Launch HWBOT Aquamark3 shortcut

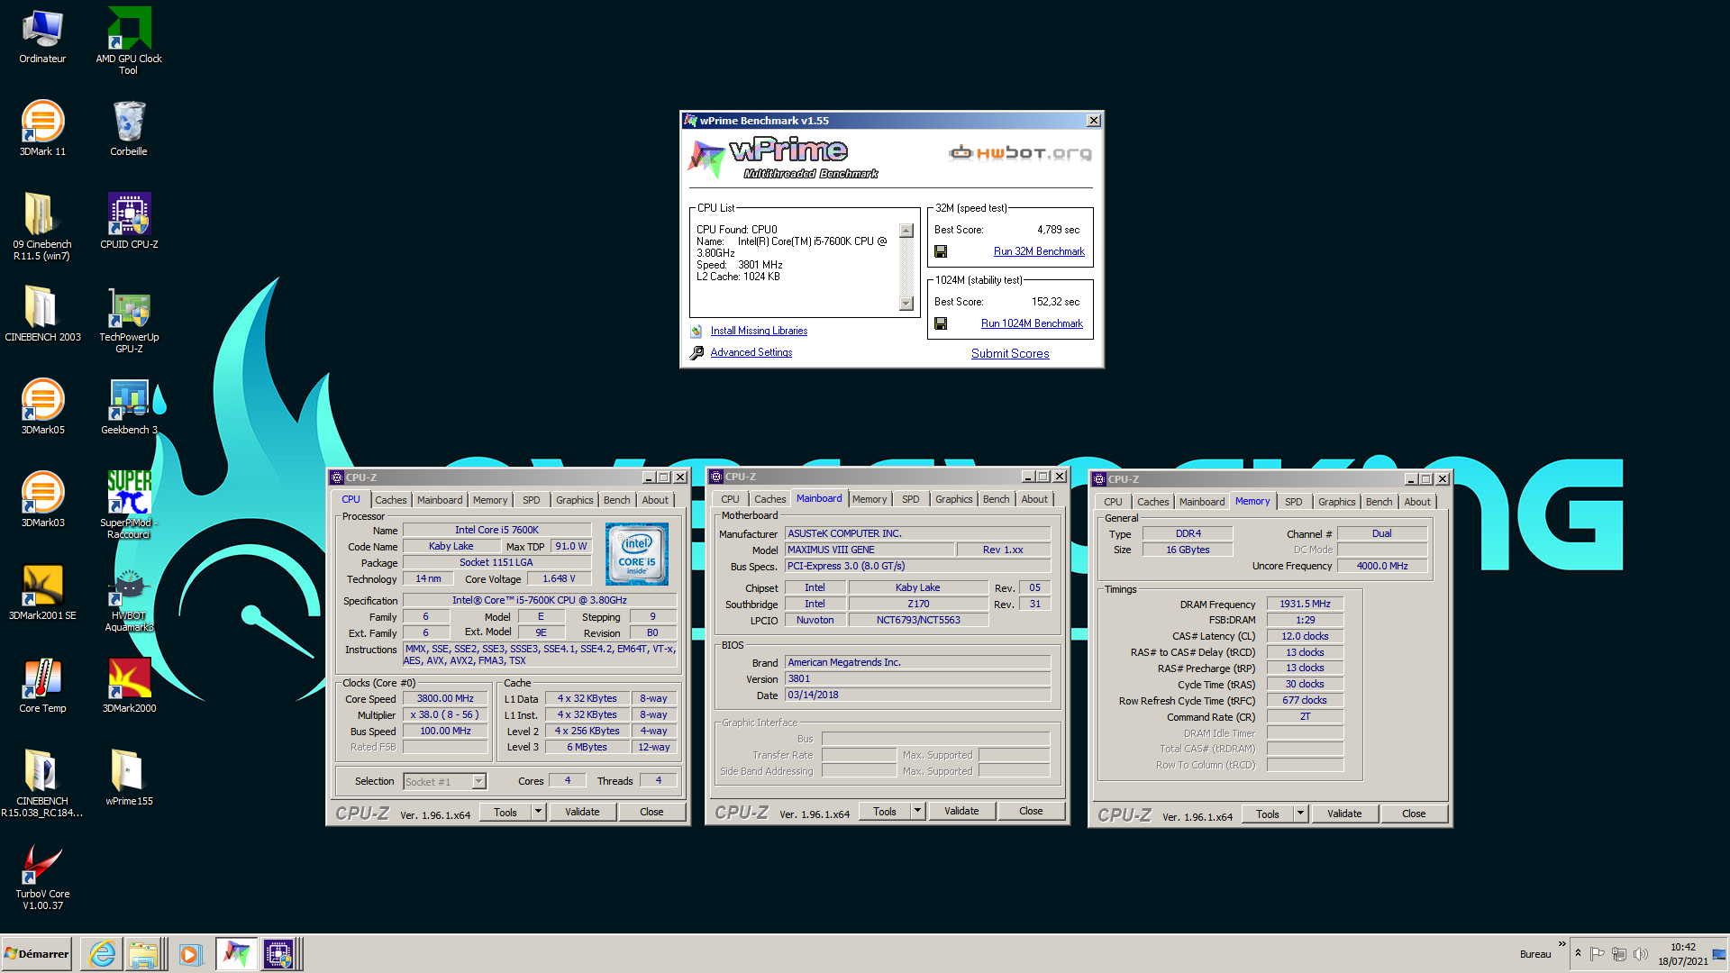coord(129,597)
